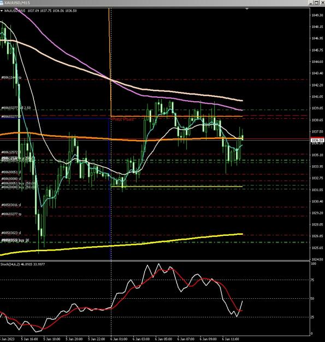Click the 1841.05 price scale label
Viewport: 325px width, 342px height.
(x=317, y=97)
